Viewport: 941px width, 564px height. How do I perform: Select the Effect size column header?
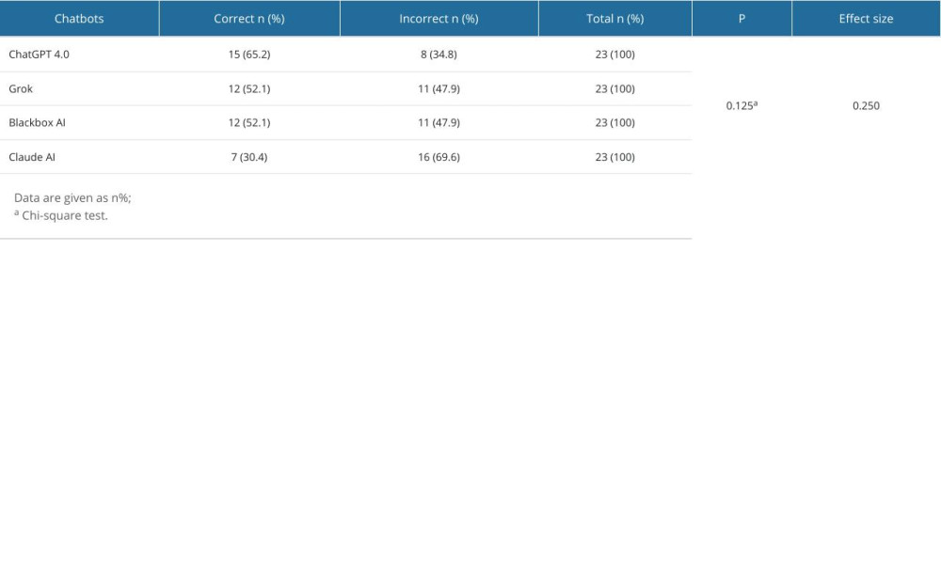(866, 19)
